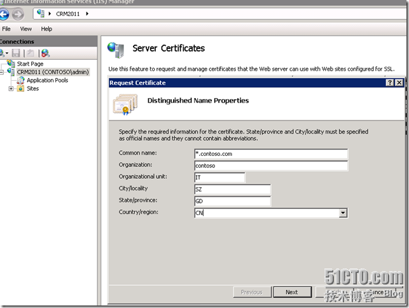Click the Application Pools icon
Viewport: 409px width, 308px height.
(x=20, y=80)
